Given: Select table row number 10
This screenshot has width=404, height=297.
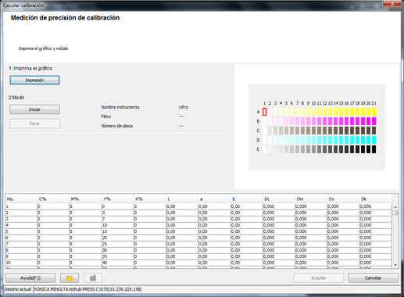Looking at the screenshot, I should coord(198,263).
